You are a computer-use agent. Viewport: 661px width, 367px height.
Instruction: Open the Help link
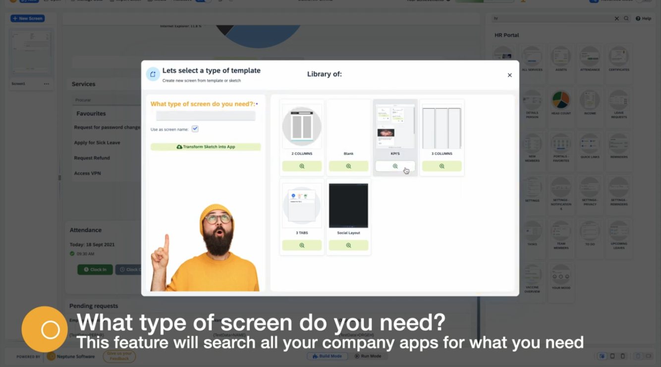(643, 18)
